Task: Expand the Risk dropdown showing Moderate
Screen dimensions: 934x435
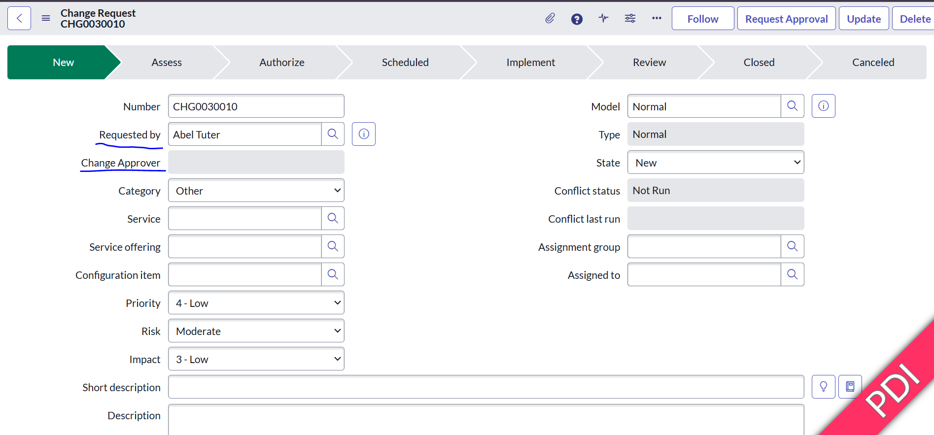Action: [256, 331]
